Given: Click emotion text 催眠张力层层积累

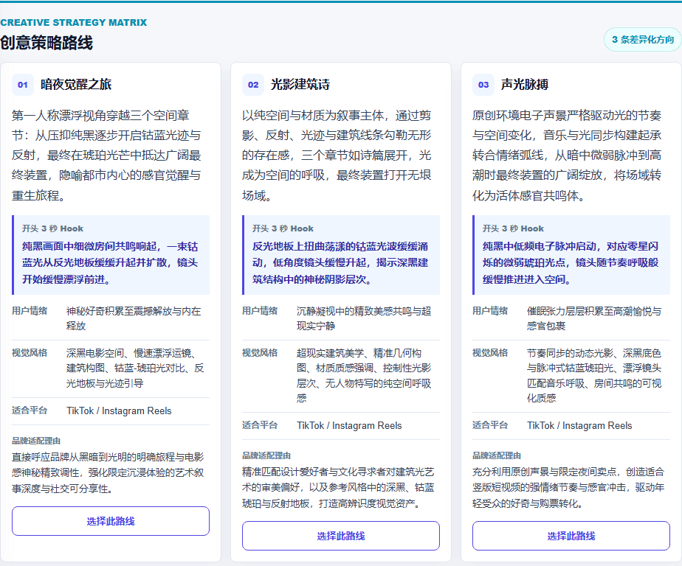Looking at the screenshot, I should (594, 318).
